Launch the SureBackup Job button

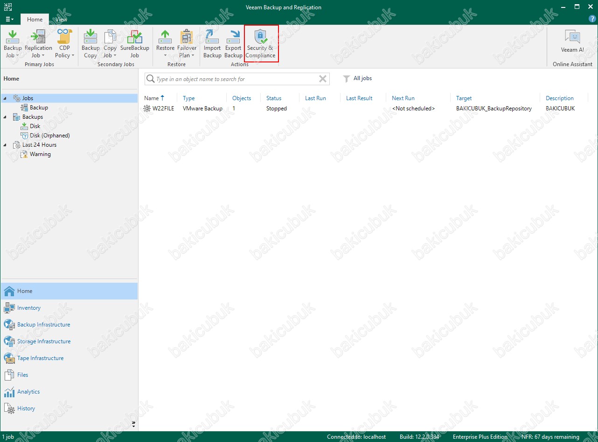(134, 44)
